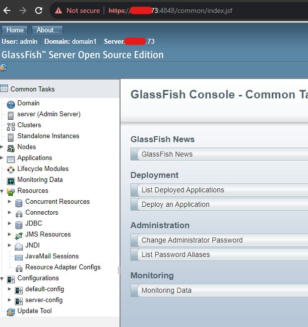Expand the JMS Resources branch
Image resolution: width=308 pixels, height=327 pixels.
tap(9, 234)
